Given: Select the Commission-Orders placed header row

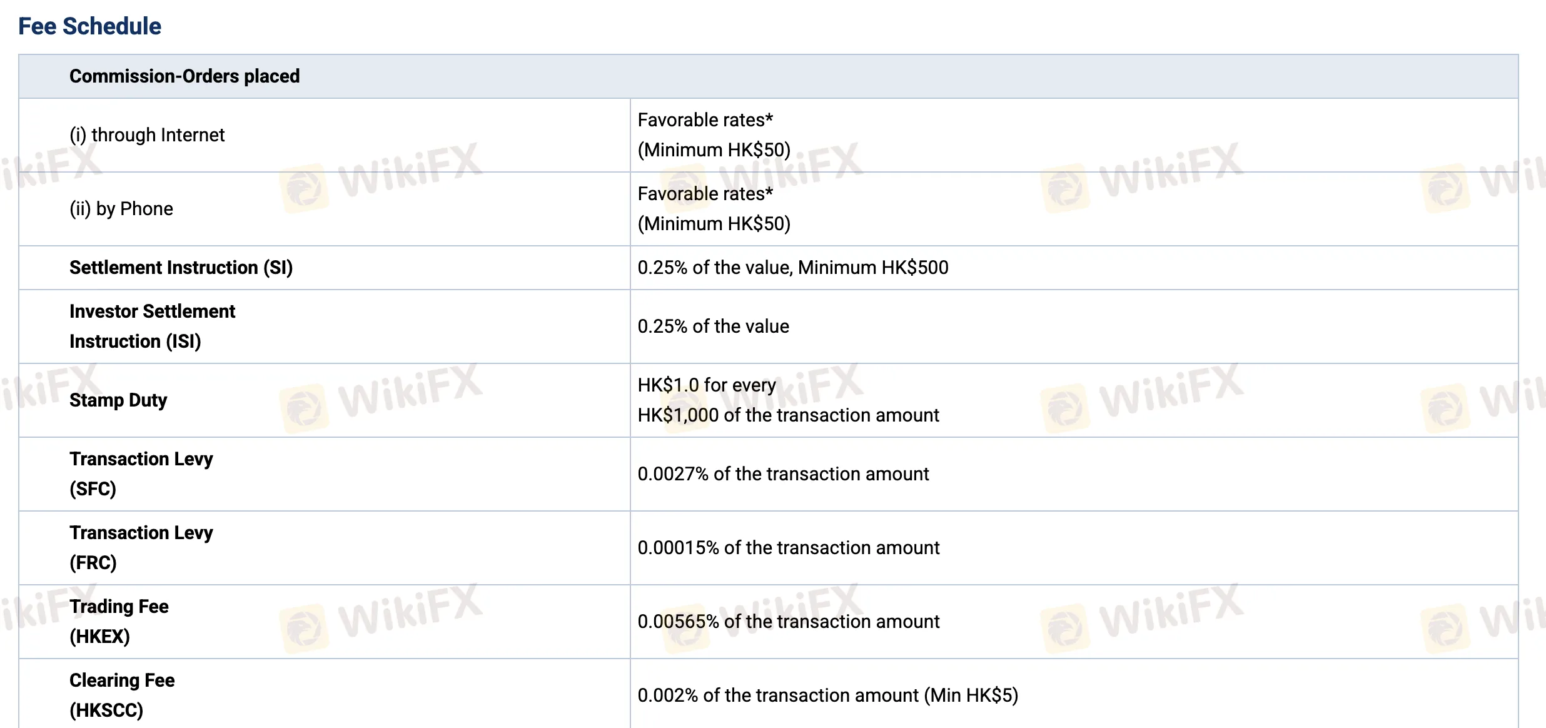Looking at the screenshot, I should pyautogui.click(x=768, y=76).
